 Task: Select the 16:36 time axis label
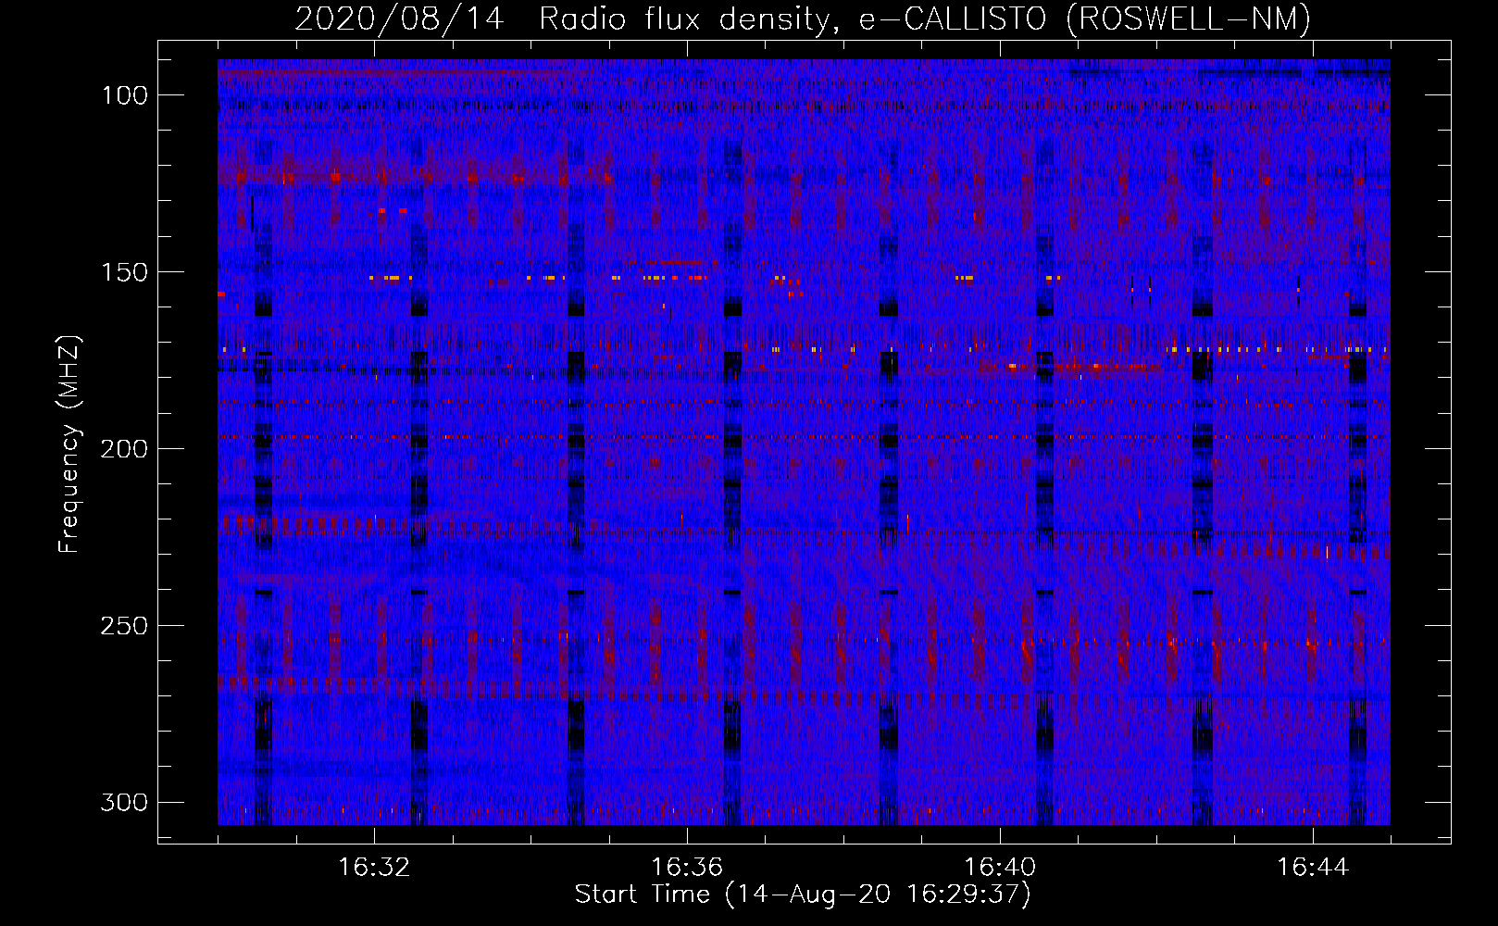pyautogui.click(x=687, y=868)
